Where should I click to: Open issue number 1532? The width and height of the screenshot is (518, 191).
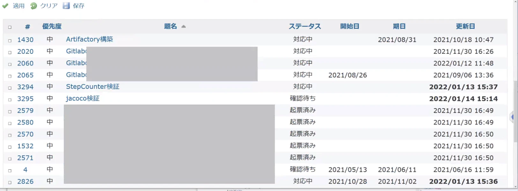tap(25, 146)
